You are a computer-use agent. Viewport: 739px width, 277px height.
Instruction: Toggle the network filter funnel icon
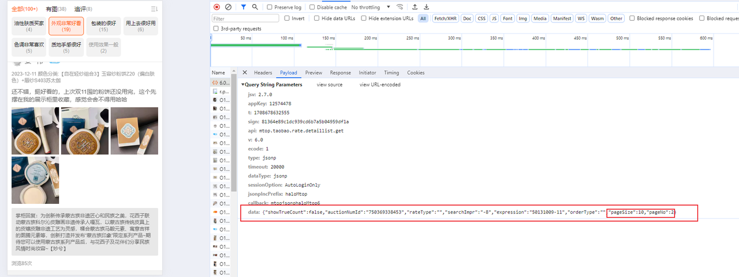click(x=244, y=7)
